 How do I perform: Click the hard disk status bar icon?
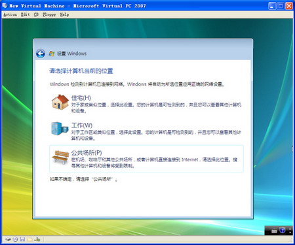pos(8,239)
